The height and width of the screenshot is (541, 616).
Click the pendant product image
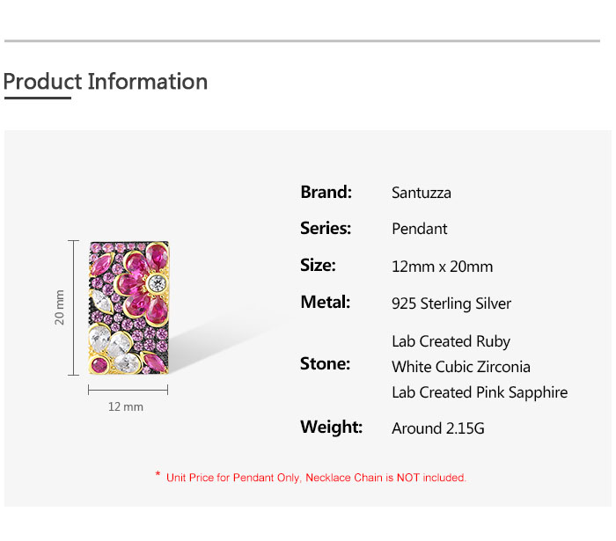pos(129,308)
